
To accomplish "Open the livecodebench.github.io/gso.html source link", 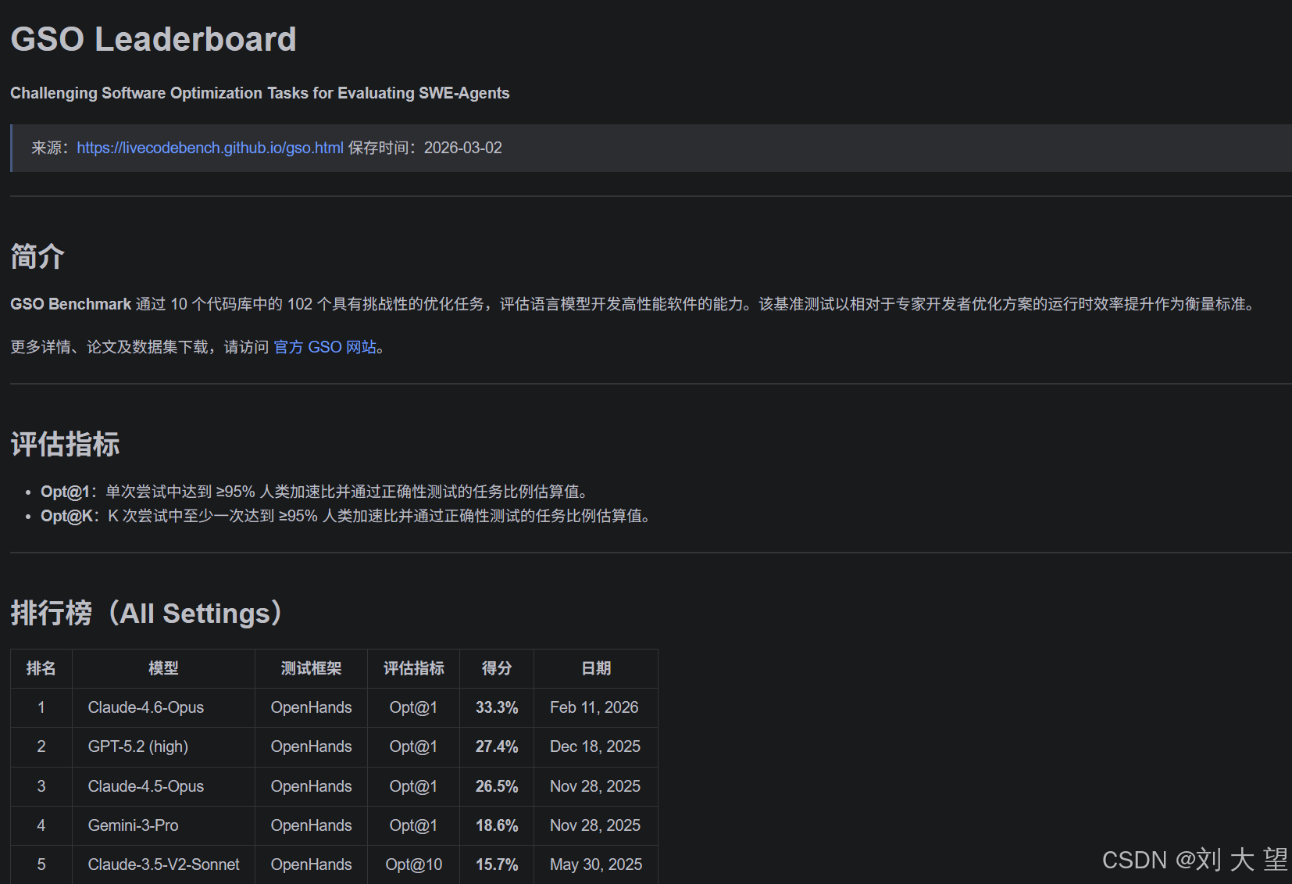I will [210, 148].
